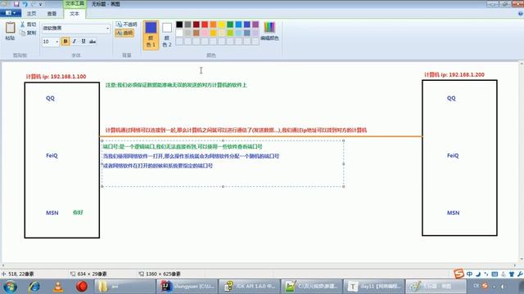Viewport: 524px width, 294px height.
Task: Open VLC media player from the taskbar
Action: coord(58,287)
